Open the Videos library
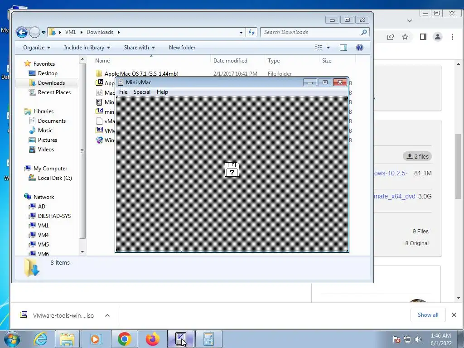 pos(46,150)
